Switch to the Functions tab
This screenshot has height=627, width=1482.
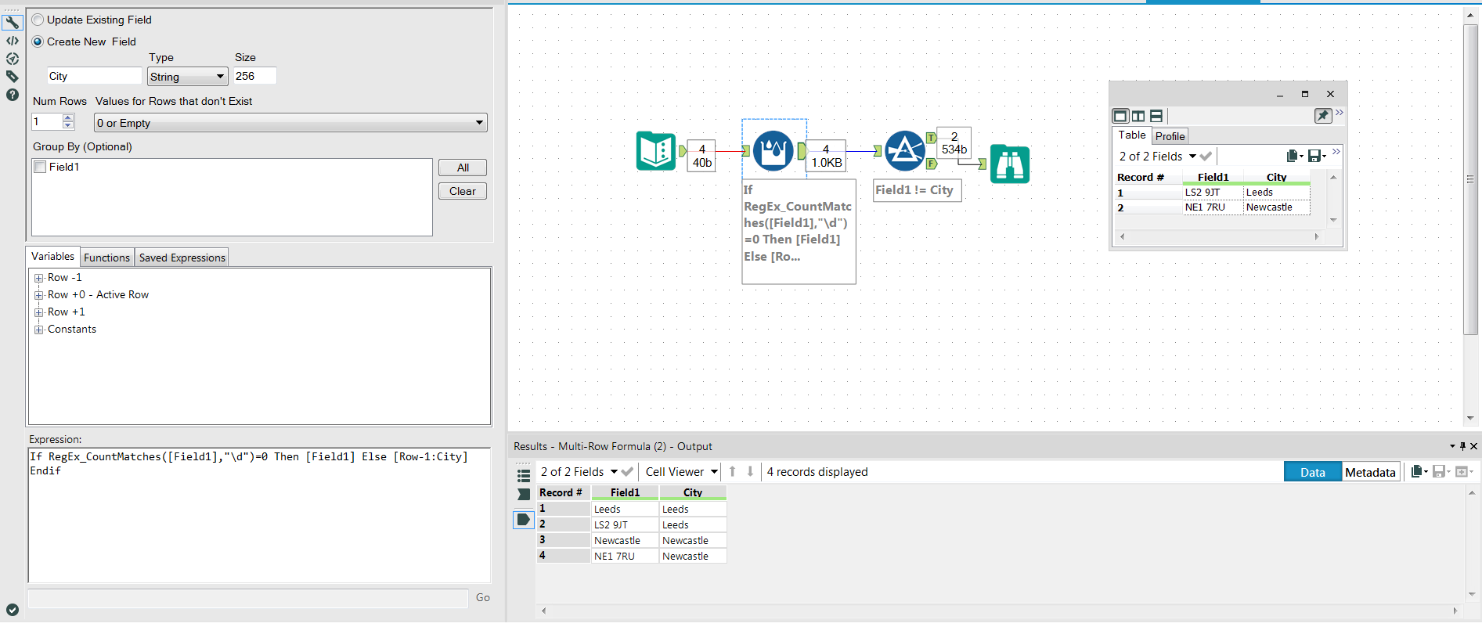[x=106, y=258]
